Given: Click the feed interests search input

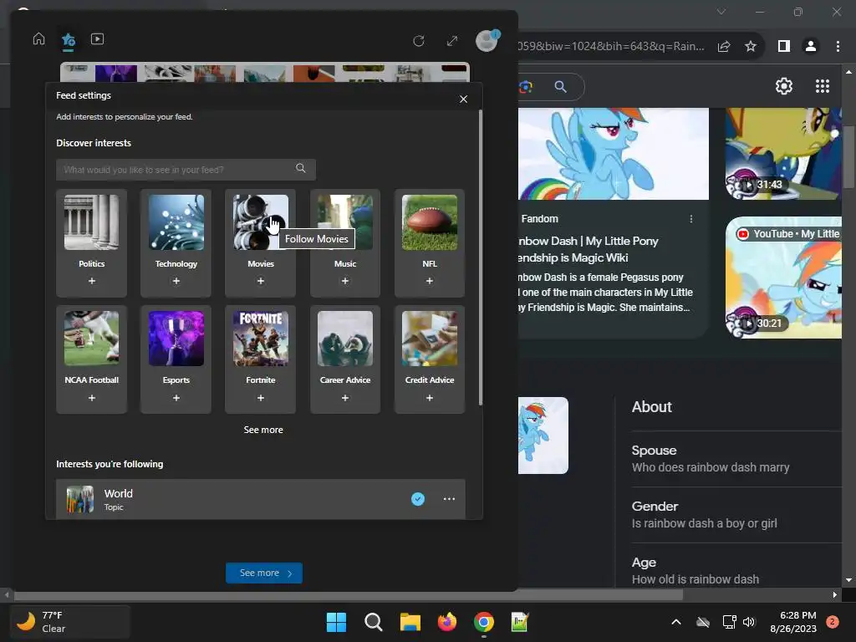Looking at the screenshot, I should 186,169.
